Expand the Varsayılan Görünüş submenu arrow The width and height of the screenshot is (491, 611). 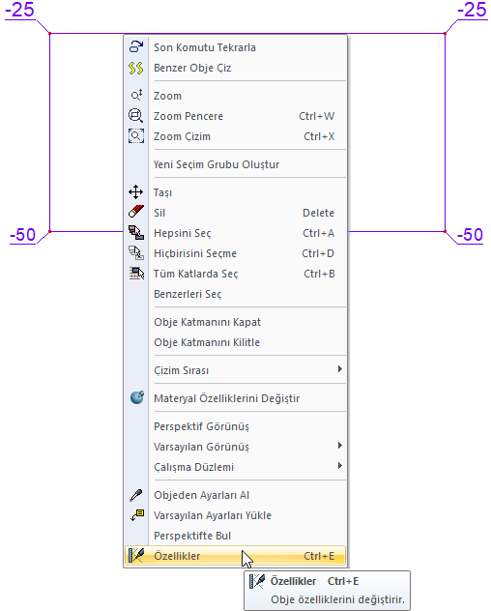[340, 446]
